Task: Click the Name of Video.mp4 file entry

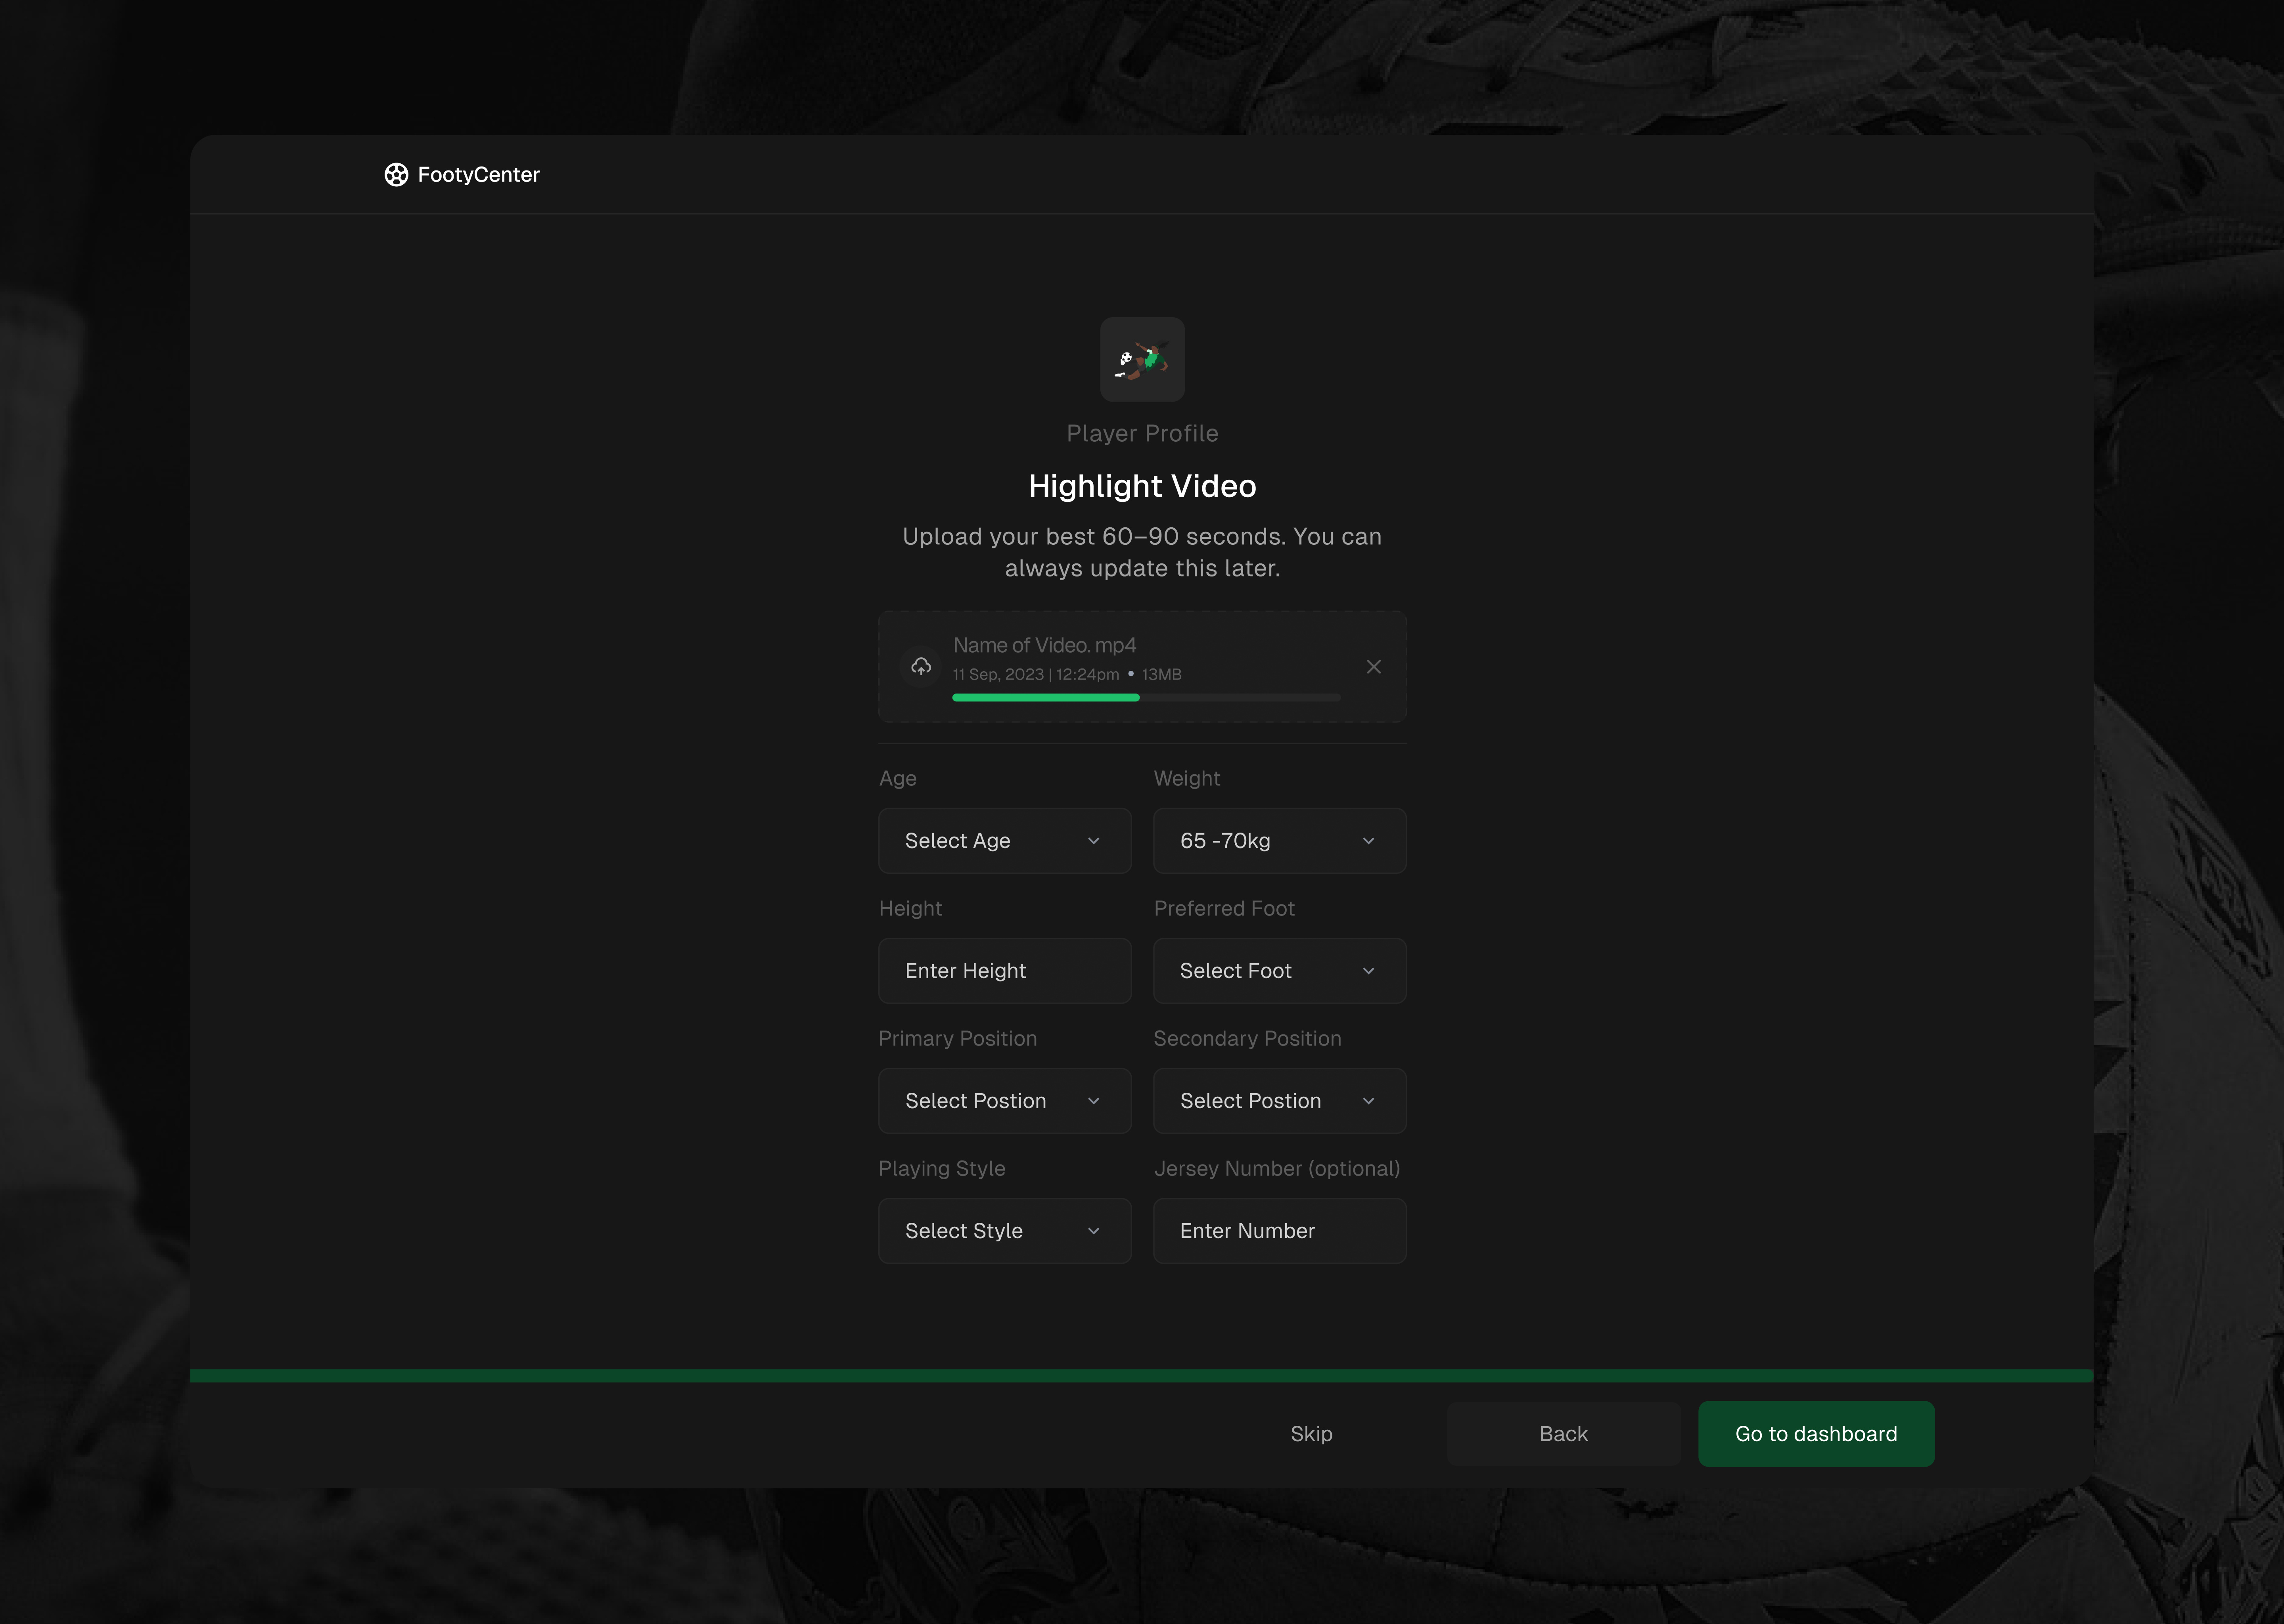Action: (x=1044, y=646)
